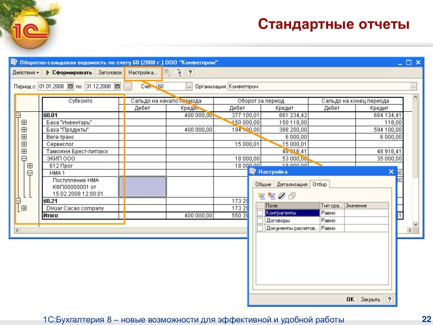Open organization picker ellipsis button
The width and height of the screenshot is (433, 325).
(414, 86)
